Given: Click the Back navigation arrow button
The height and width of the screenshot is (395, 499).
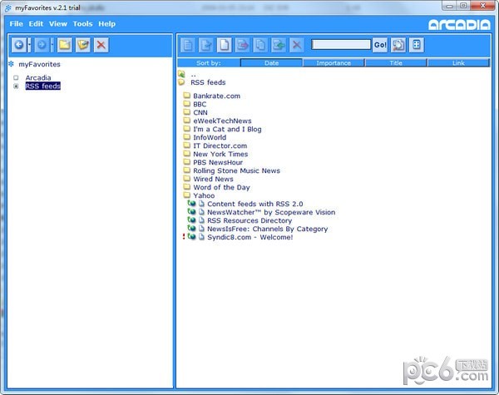Looking at the screenshot, I should [x=19, y=45].
